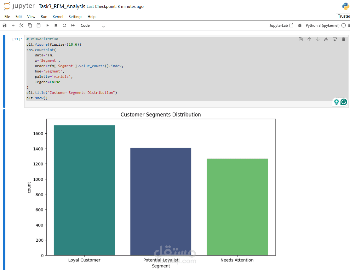The image size is (350, 270).
Task: Enable the debugger with the bug icon
Action: [300, 26]
